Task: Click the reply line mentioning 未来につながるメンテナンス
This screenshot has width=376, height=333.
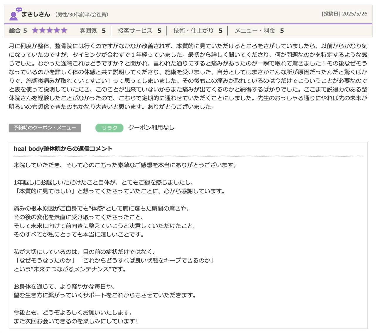Action: [x=70, y=269]
